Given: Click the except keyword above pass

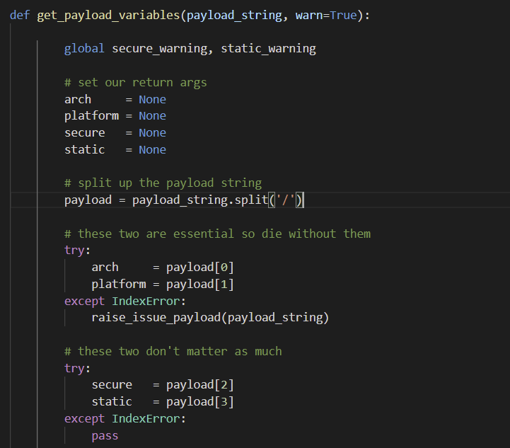Looking at the screenshot, I should [85, 419].
